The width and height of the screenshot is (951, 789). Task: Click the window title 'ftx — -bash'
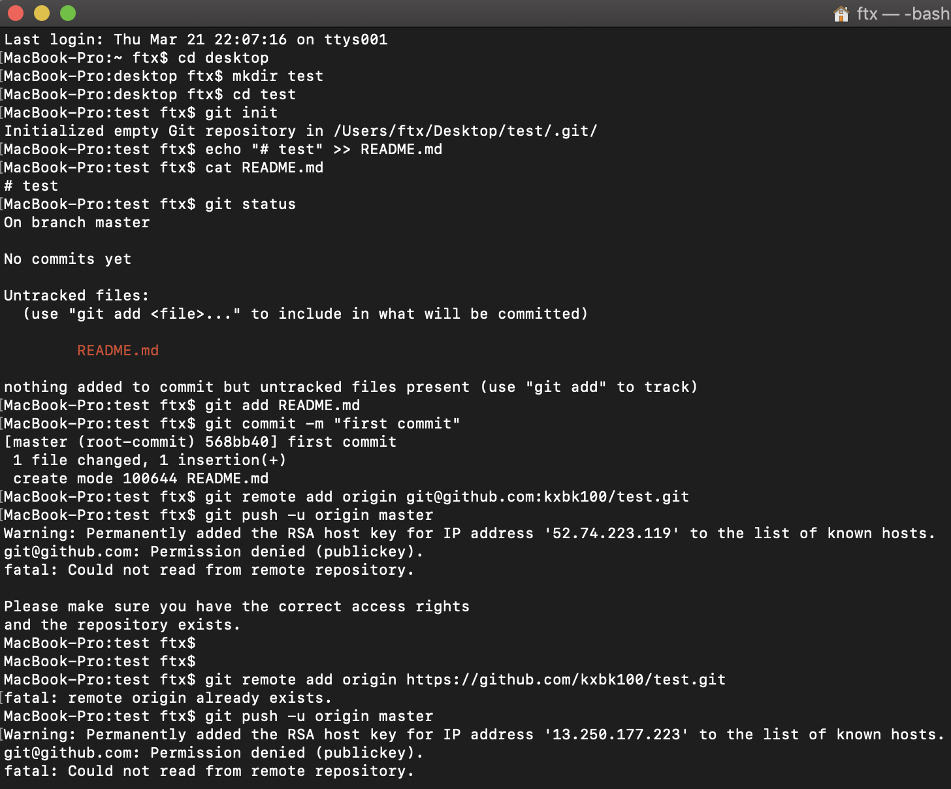coord(903,14)
